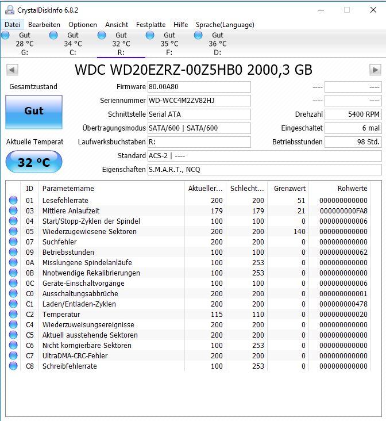The image size is (386, 421).
Task: Click the Aktueller... column header
Action: [x=205, y=189]
